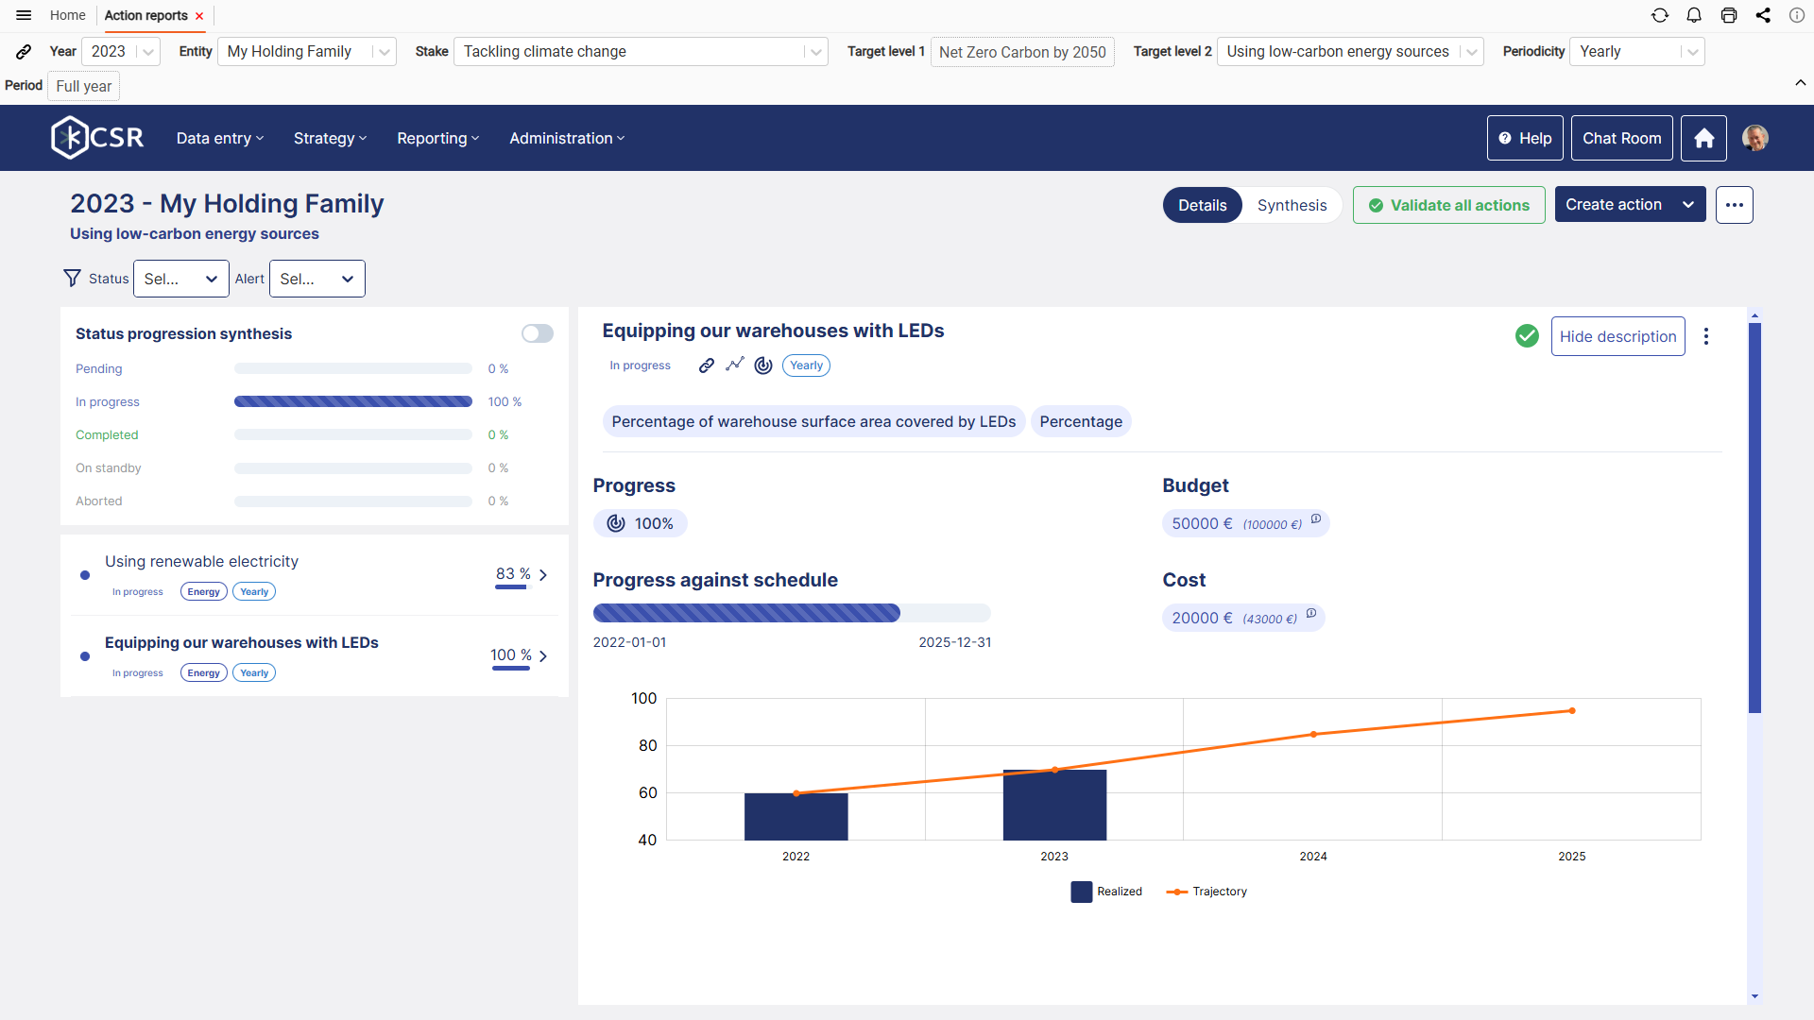The height and width of the screenshot is (1020, 1814).
Task: Toggle the Status progression synthesis switch
Action: point(538,333)
